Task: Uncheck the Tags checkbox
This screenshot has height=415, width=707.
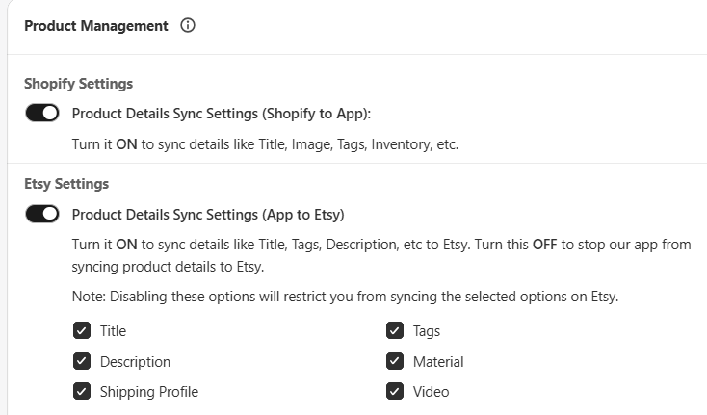Action: 395,330
